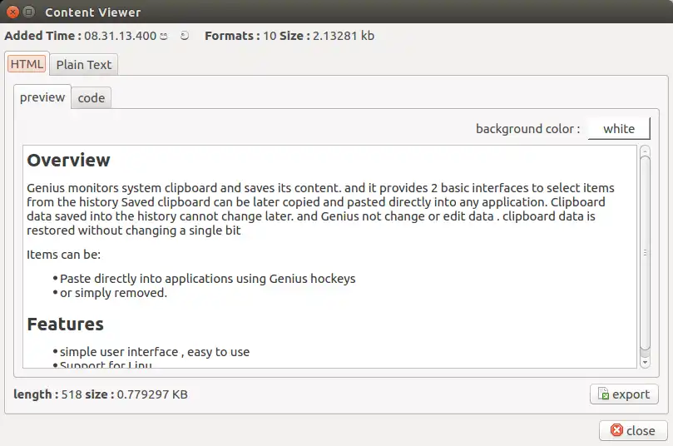Click the scrollbar down arrow in the preview
The height and width of the screenshot is (446, 673).
pyautogui.click(x=645, y=362)
